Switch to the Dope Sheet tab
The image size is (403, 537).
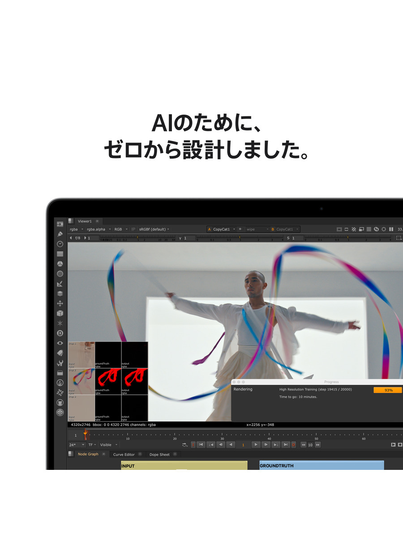(x=159, y=454)
